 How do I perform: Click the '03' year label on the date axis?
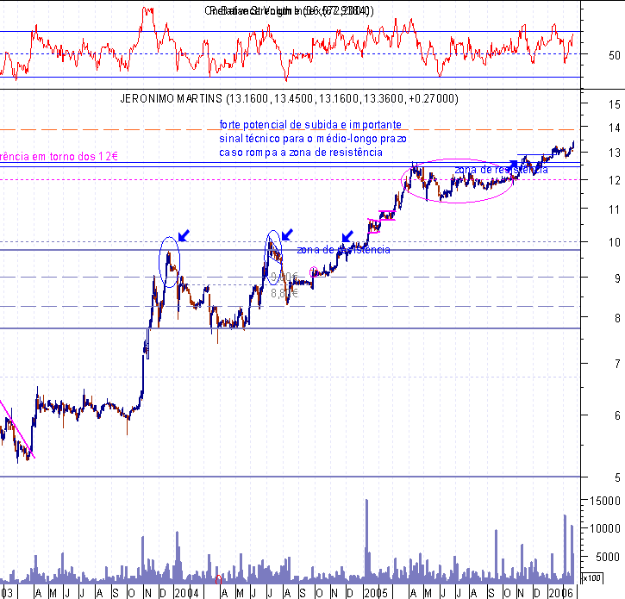7,593
